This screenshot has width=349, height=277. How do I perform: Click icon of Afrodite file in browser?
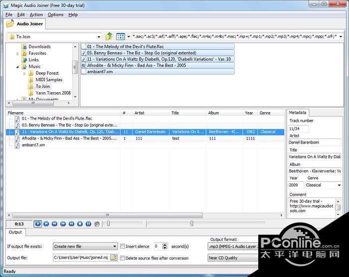click(84, 65)
